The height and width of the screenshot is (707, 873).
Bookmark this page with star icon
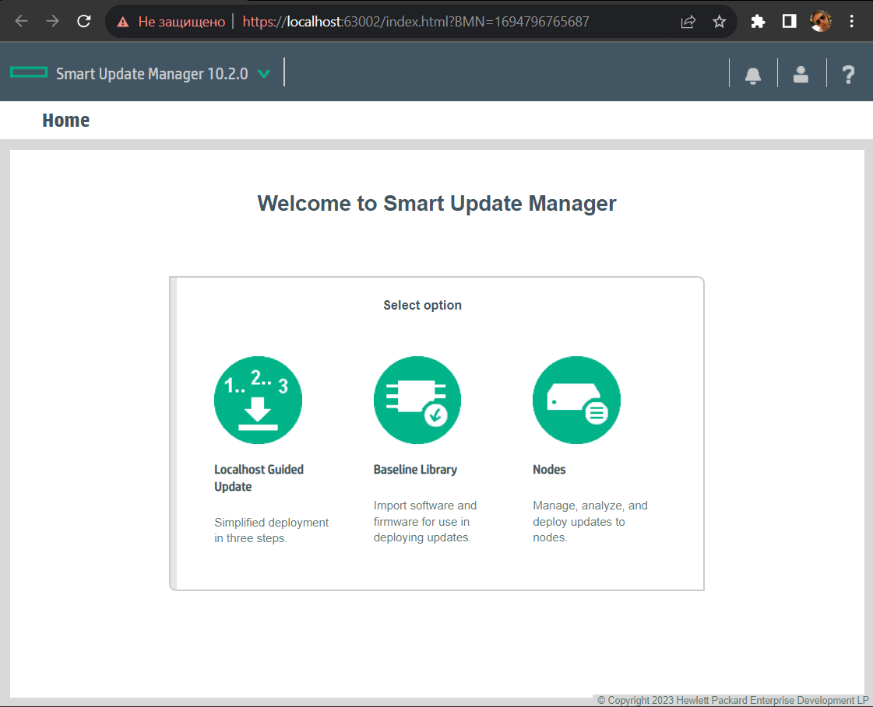pos(719,22)
